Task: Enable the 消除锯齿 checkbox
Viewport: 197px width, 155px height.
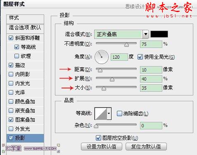Action: 119,114
